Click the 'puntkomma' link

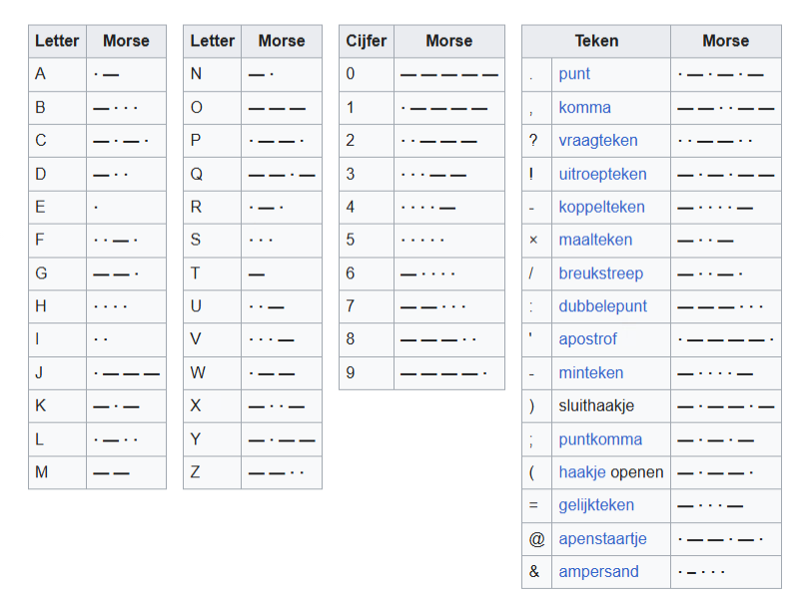[600, 439]
